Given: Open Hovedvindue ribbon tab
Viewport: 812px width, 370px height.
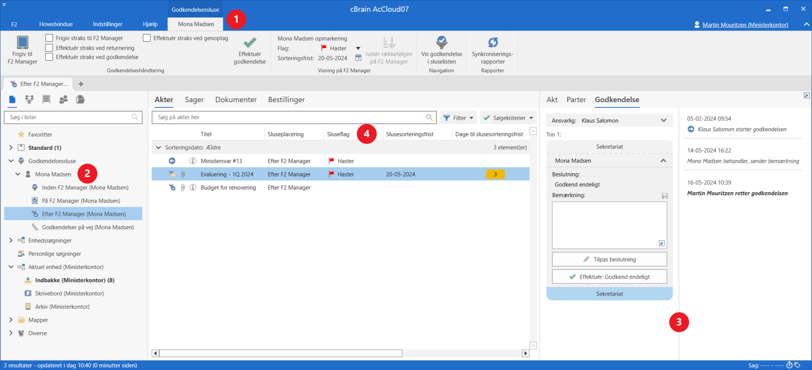Looking at the screenshot, I should coord(56,24).
